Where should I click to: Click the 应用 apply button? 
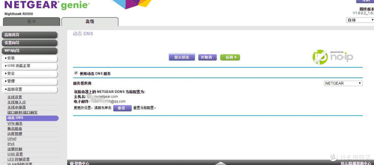[230, 57]
